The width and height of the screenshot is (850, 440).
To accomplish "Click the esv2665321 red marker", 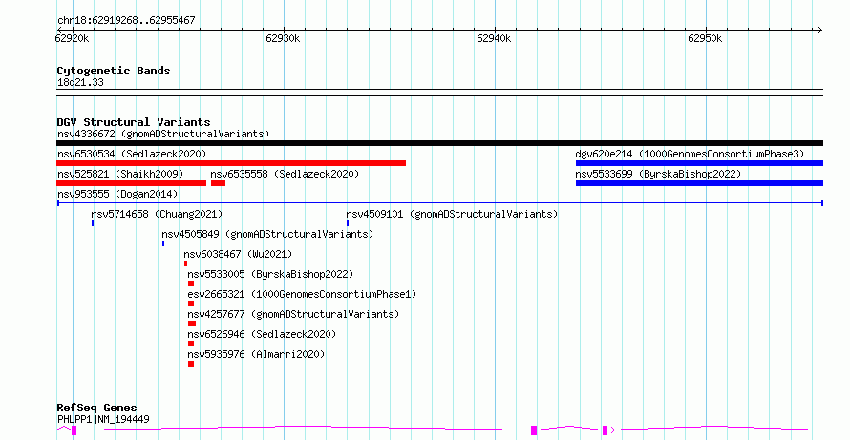I will 191,304.
